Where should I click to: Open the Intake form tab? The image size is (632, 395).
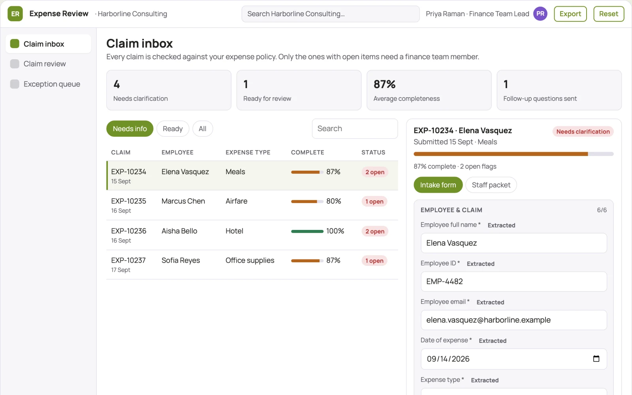(x=438, y=185)
